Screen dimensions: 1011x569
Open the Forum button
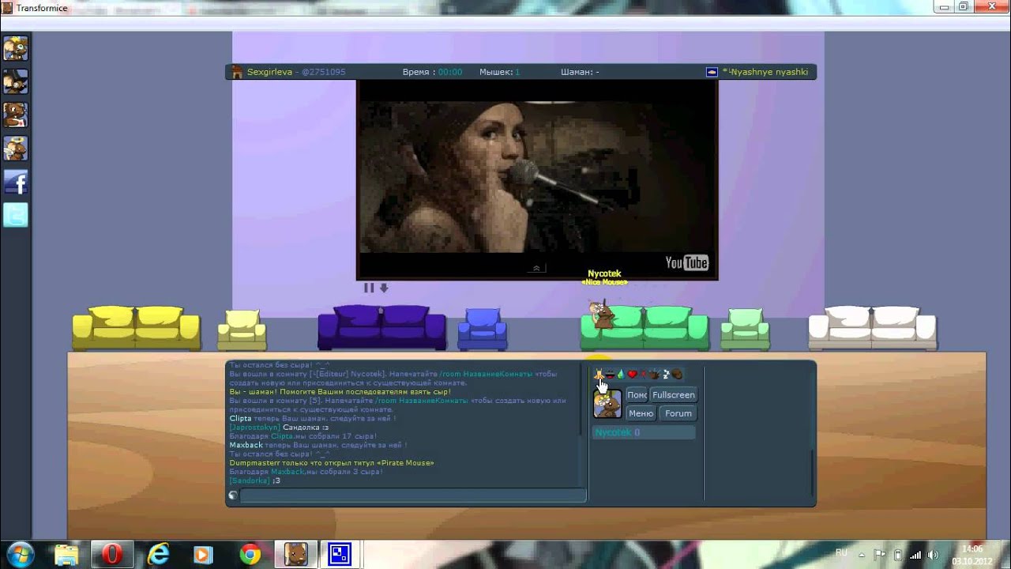pos(678,413)
